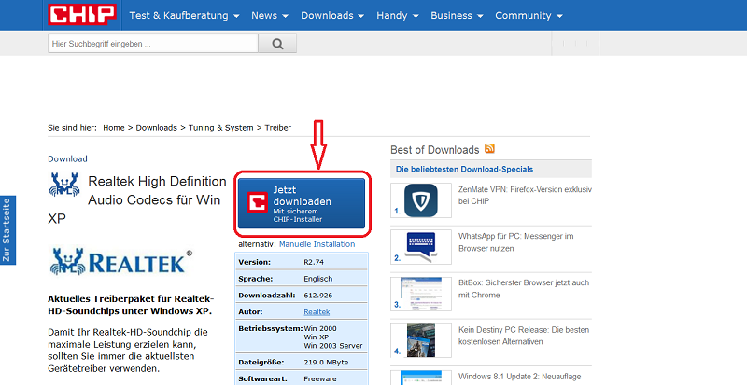Viewport: 747px width, 385px height.
Task: Open the Manuelle Installation link
Action: 317,244
